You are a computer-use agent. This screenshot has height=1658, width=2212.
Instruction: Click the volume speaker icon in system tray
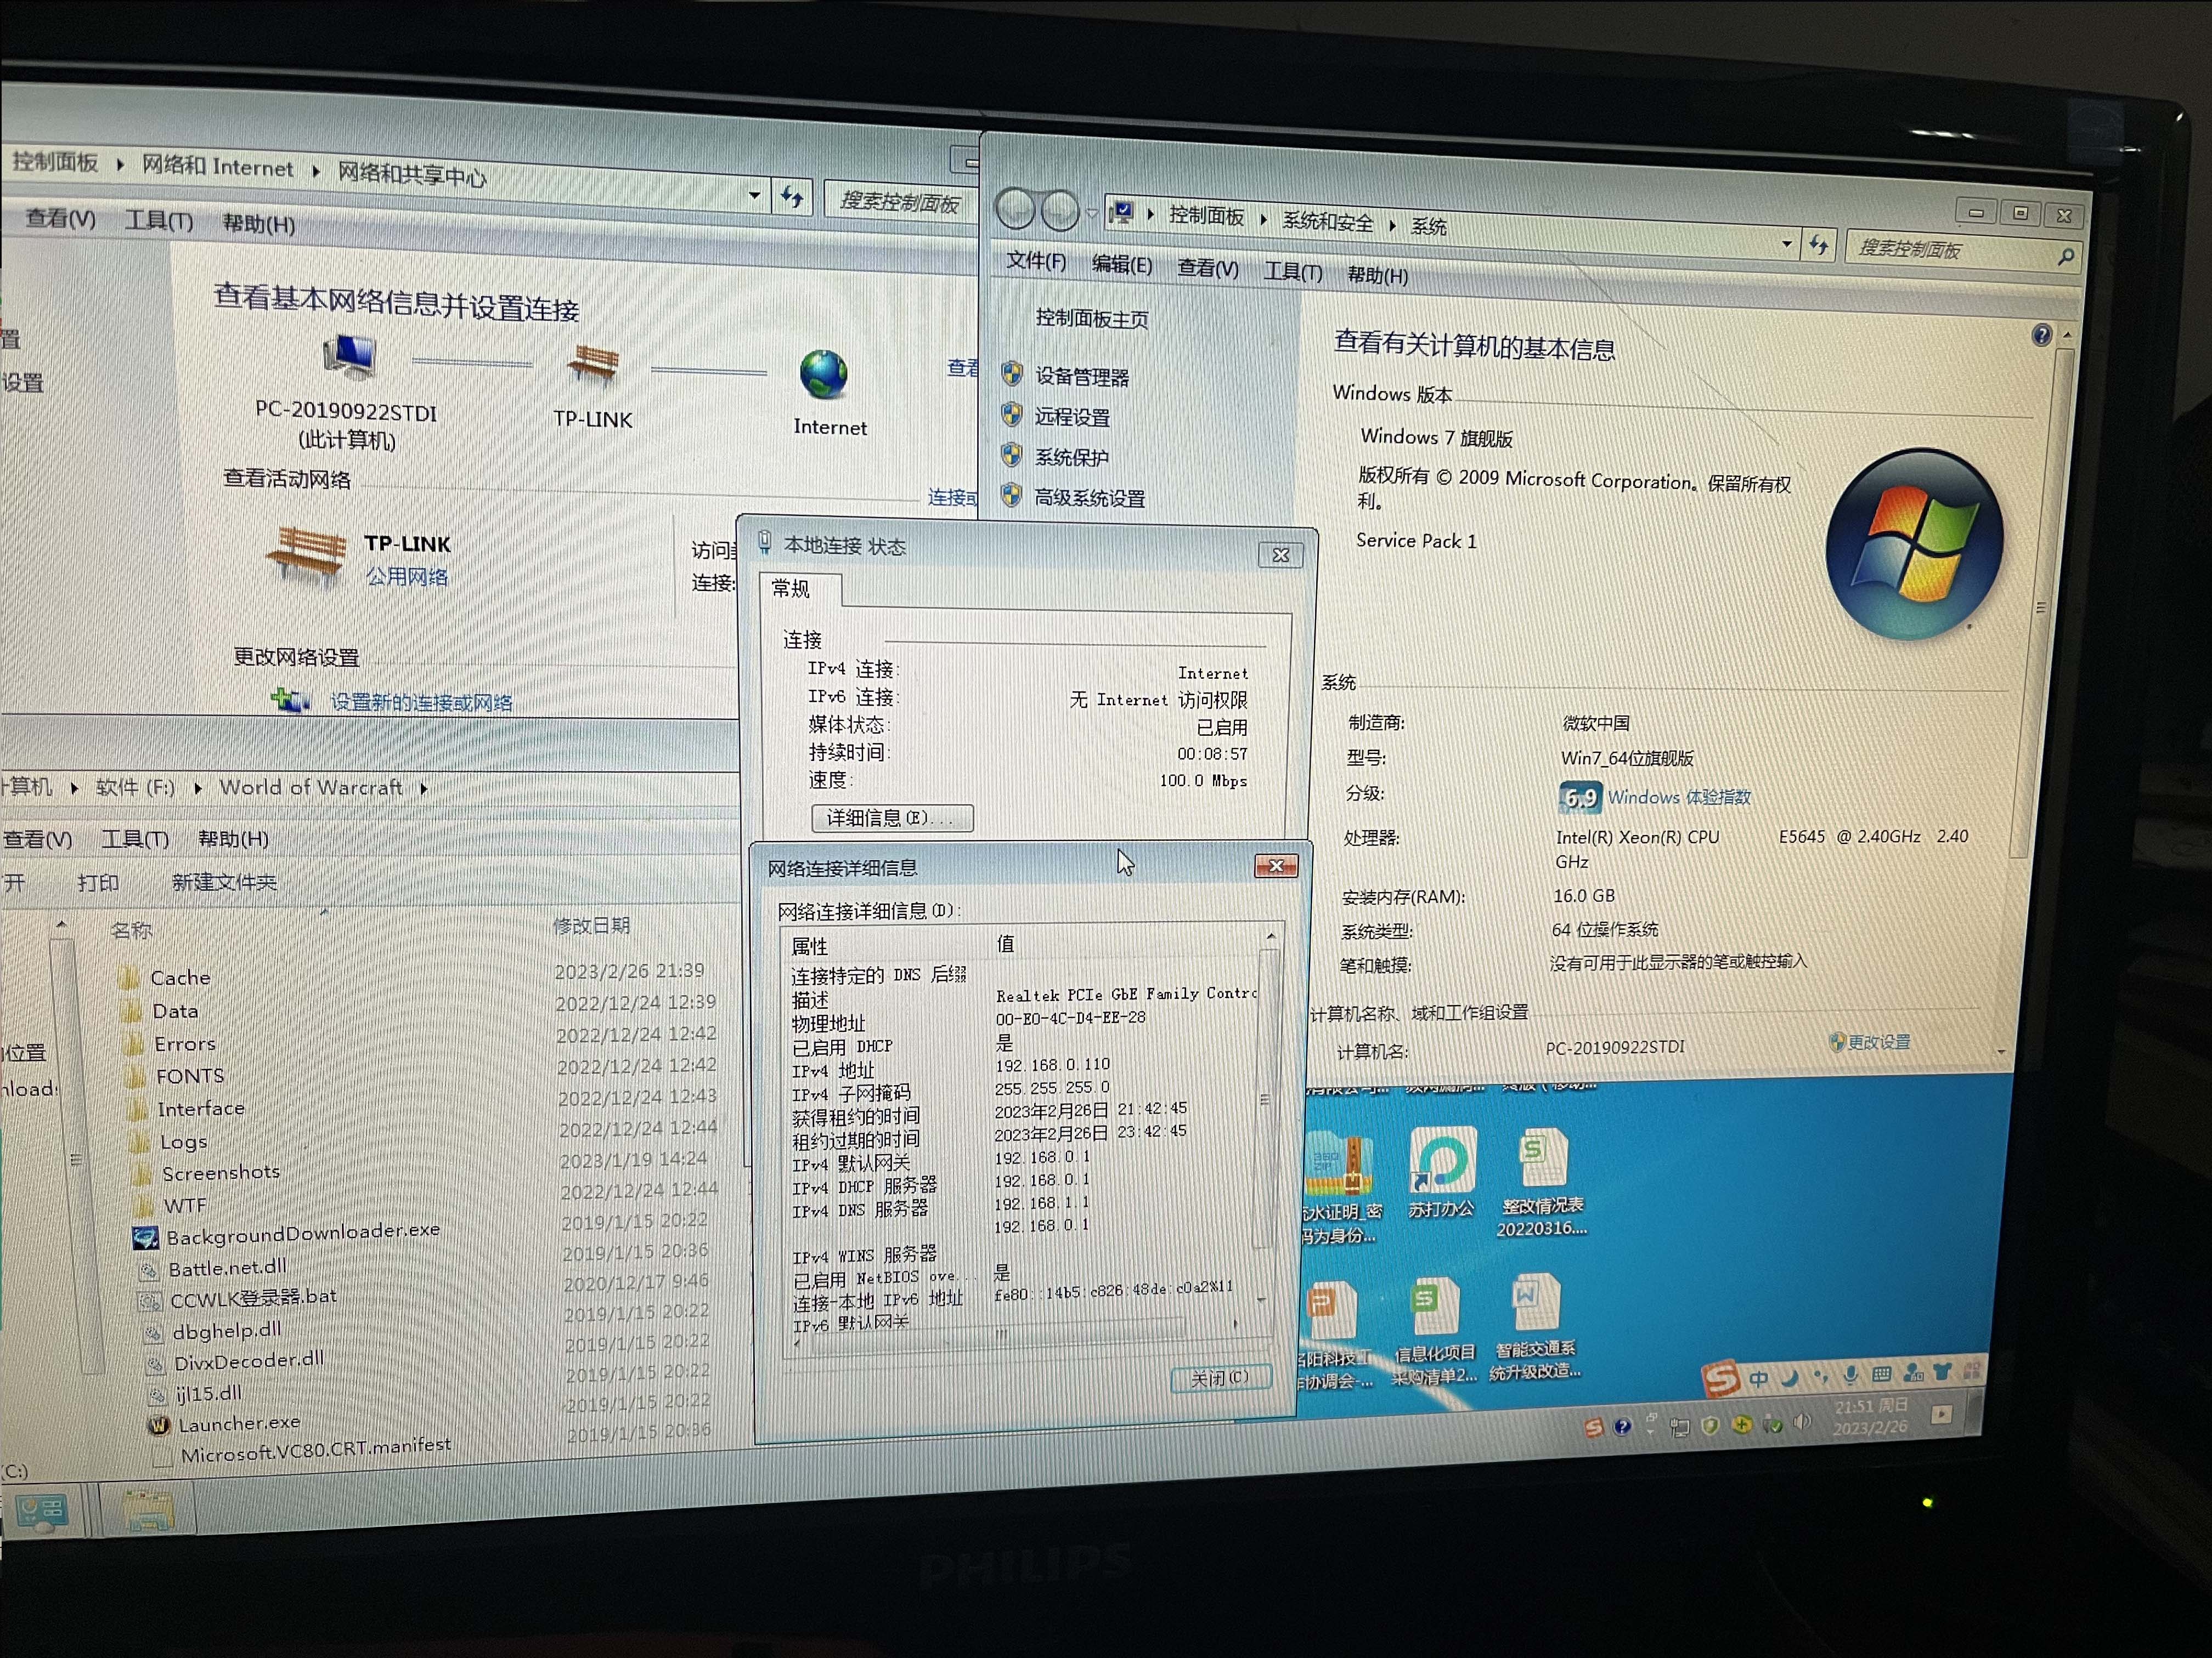click(1803, 1425)
